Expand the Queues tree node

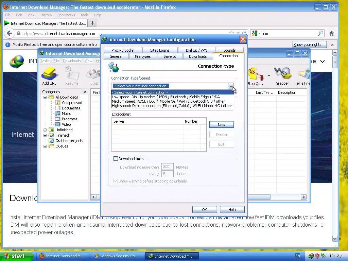[45, 146]
